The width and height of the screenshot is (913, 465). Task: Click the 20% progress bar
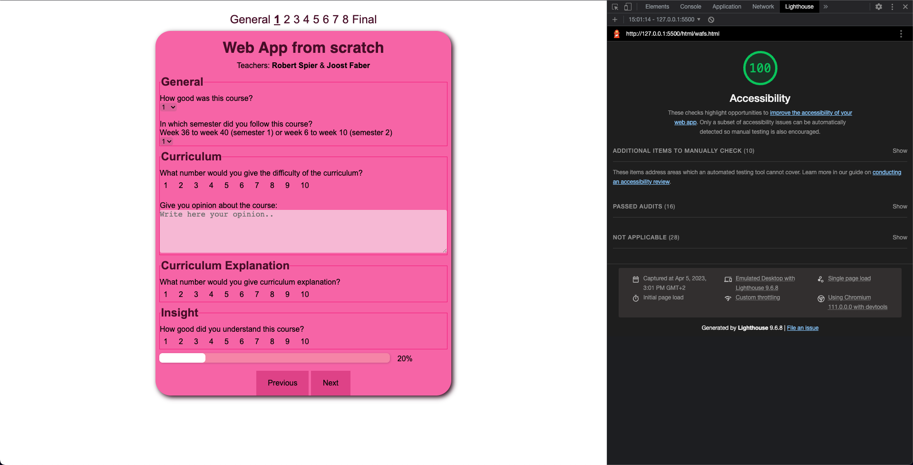pyautogui.click(x=274, y=358)
